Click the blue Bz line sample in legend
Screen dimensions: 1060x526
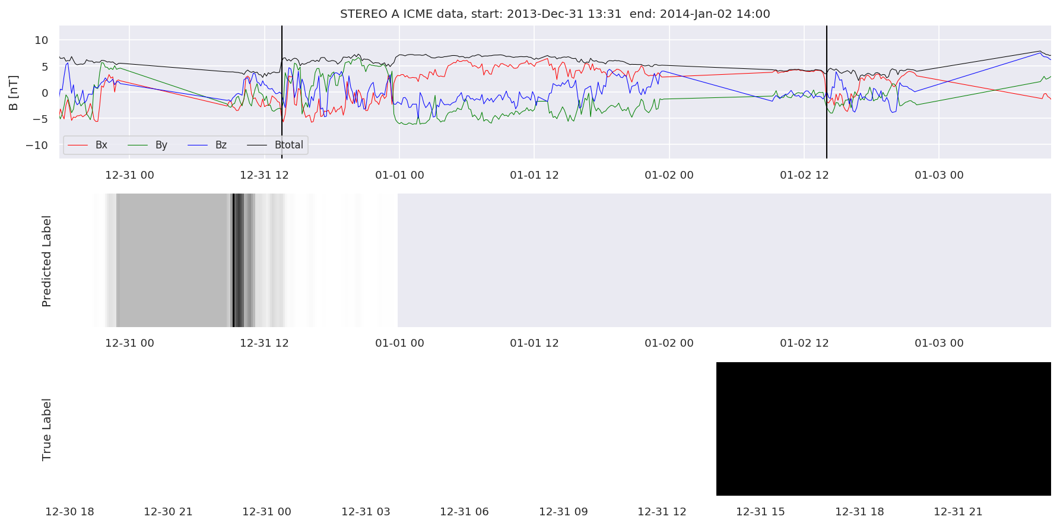[198, 145]
